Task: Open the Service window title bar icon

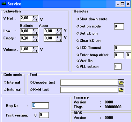Action: click(4, 4)
